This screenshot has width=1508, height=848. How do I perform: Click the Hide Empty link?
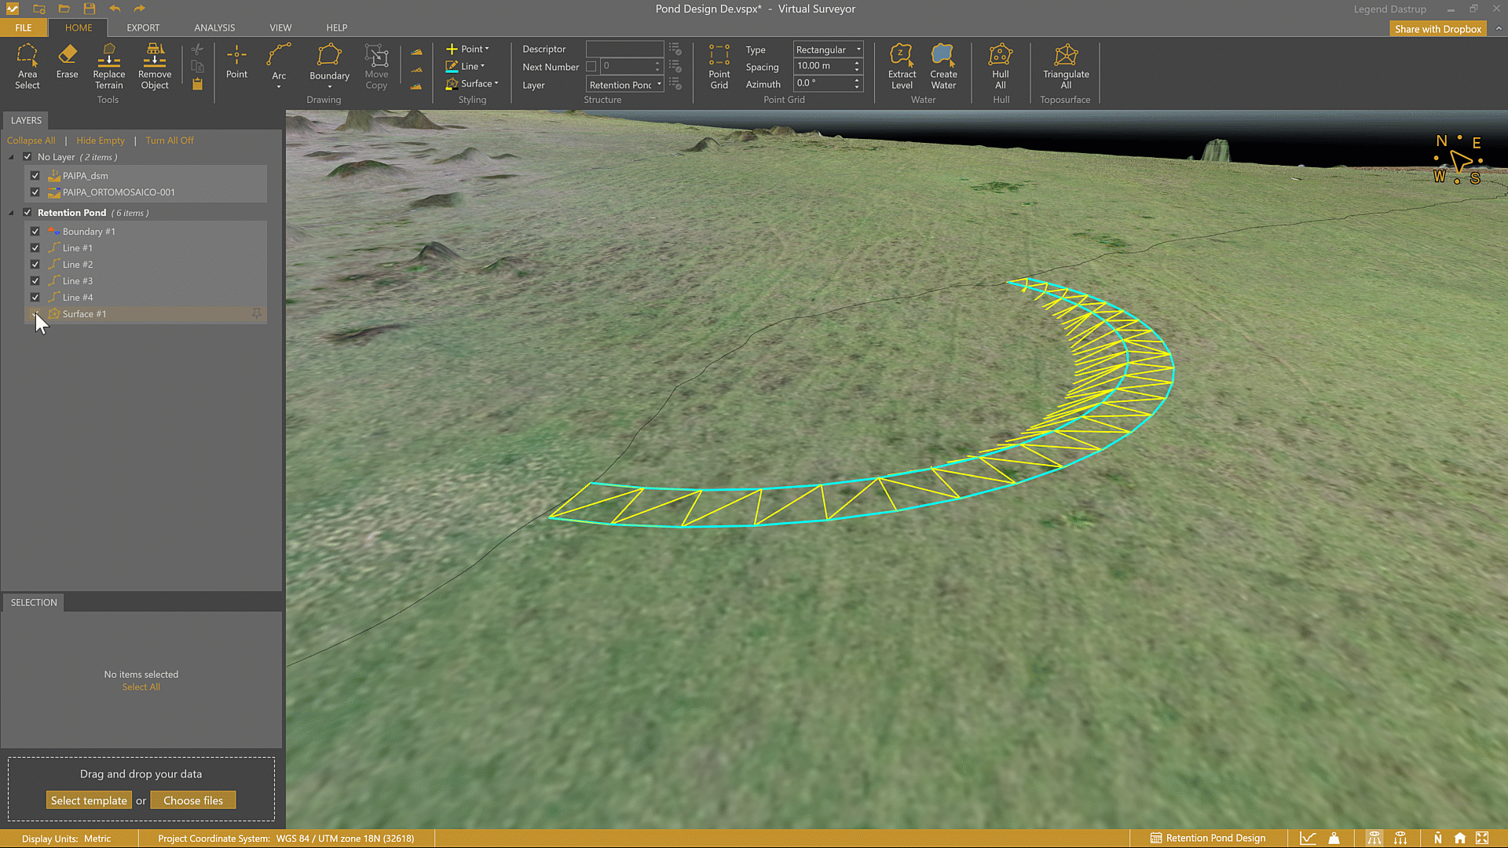[101, 141]
